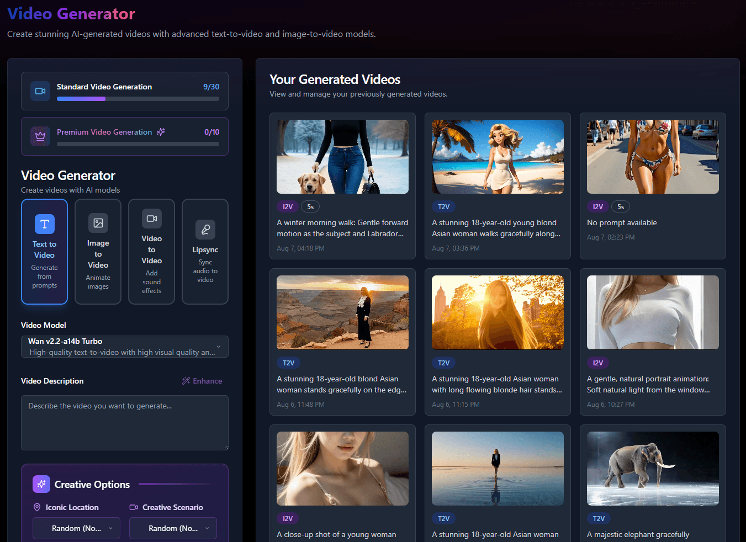Image resolution: width=746 pixels, height=542 pixels.
Task: Click the Creative Options sparkle icon
Action: click(41, 484)
